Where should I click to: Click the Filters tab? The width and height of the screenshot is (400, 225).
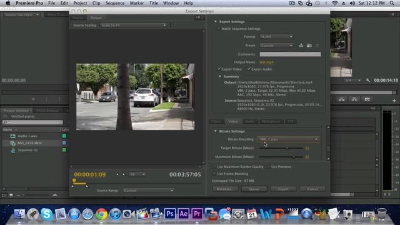tap(216, 121)
